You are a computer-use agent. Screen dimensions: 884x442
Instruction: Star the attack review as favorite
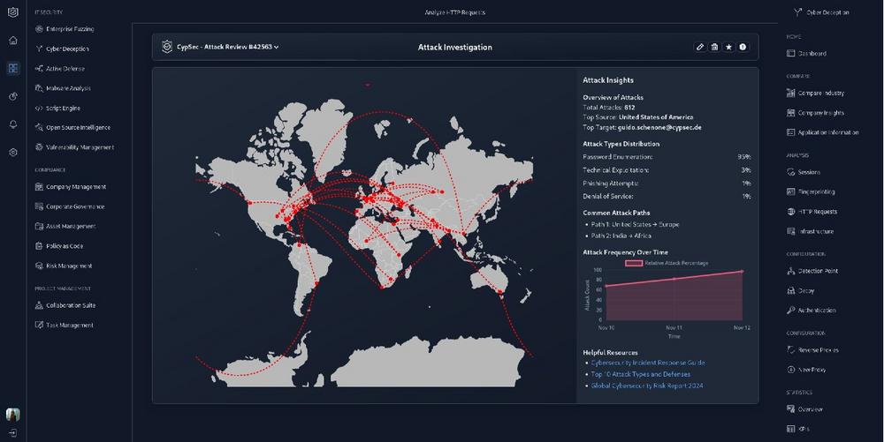coord(728,47)
